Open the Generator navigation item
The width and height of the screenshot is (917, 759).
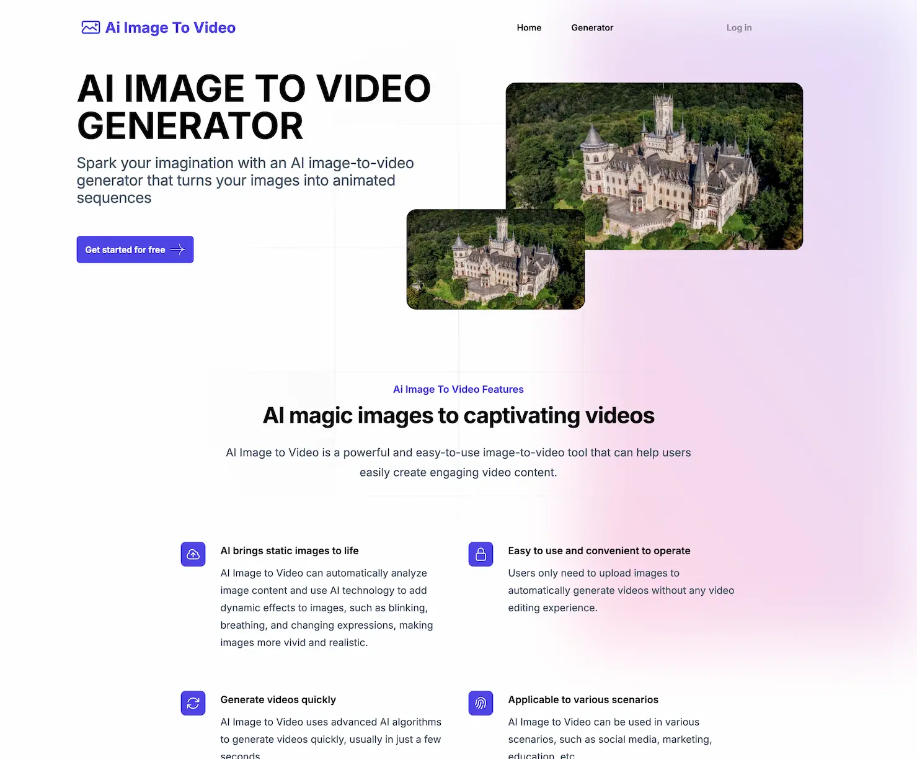[x=592, y=27]
